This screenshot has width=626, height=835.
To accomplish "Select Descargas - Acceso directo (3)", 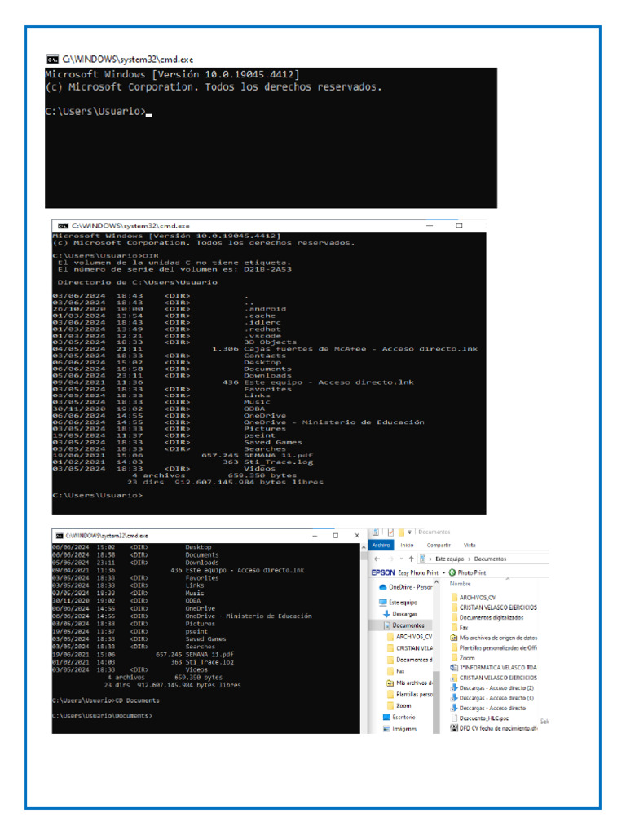I will (492, 698).
